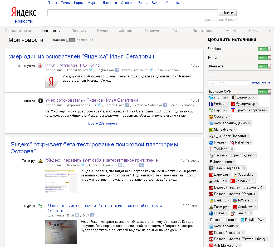This screenshot has width=274, height=247.
Task: Open article Илья Сегалович, 1964–2013
Action: click(x=73, y=65)
